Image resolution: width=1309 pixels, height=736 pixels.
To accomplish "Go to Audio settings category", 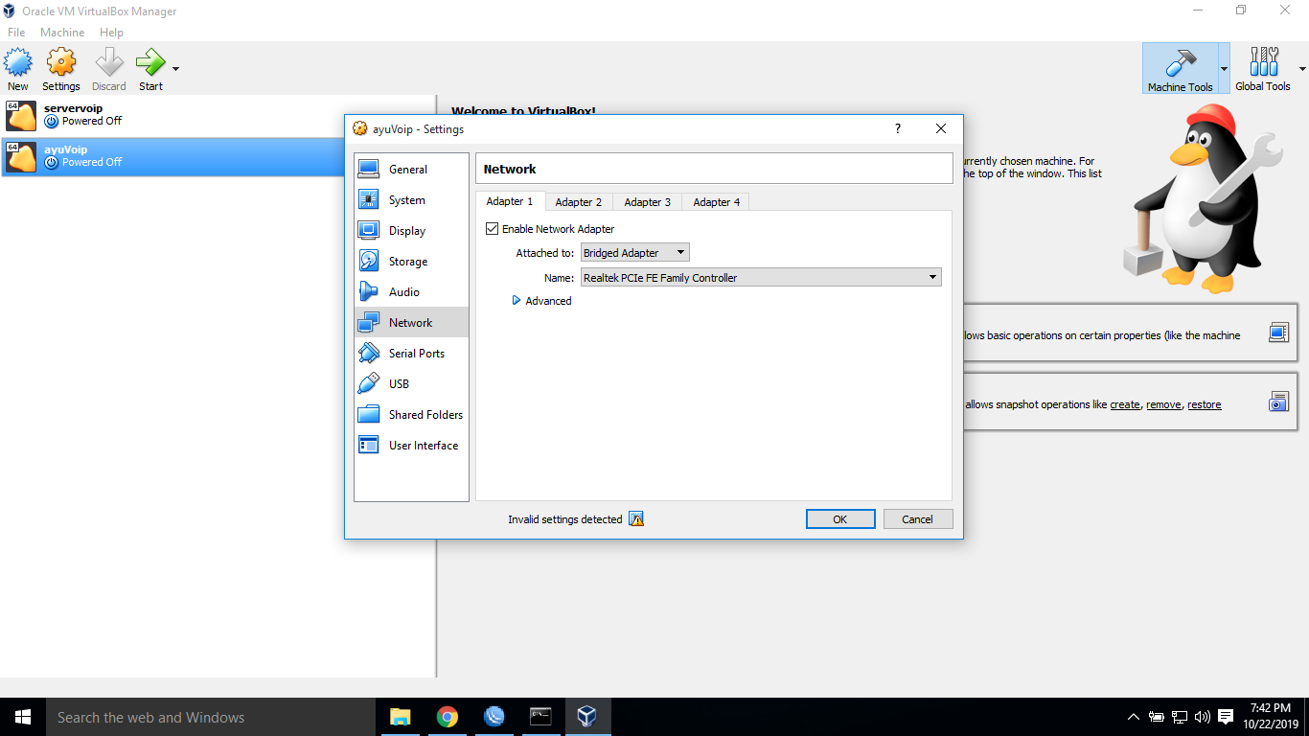I will [x=411, y=292].
